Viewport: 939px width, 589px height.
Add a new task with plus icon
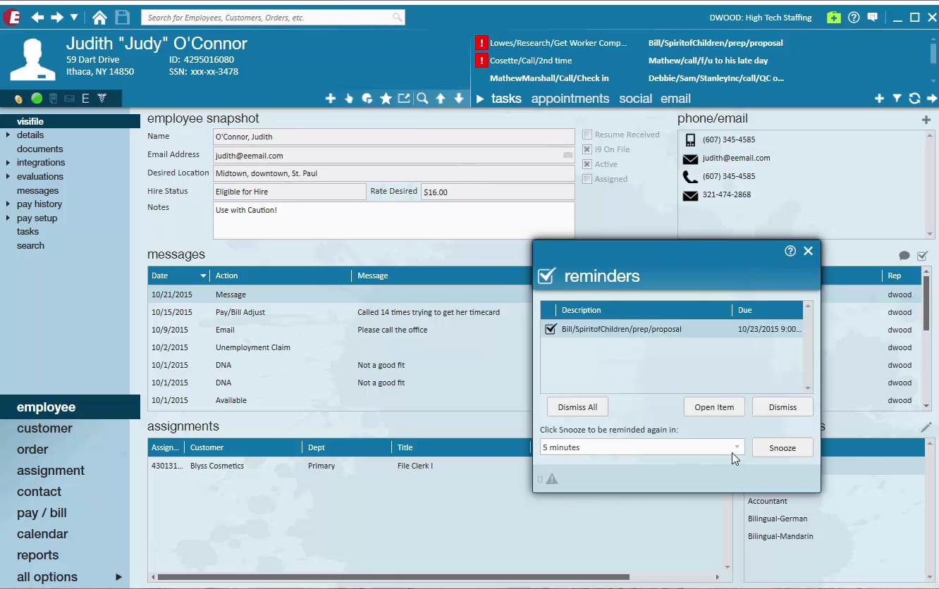click(879, 99)
